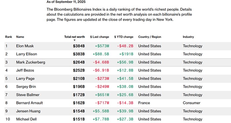The image size is (231, 123).
Task: Click the $384B net worth in Musk's row
Action: coord(79,46)
